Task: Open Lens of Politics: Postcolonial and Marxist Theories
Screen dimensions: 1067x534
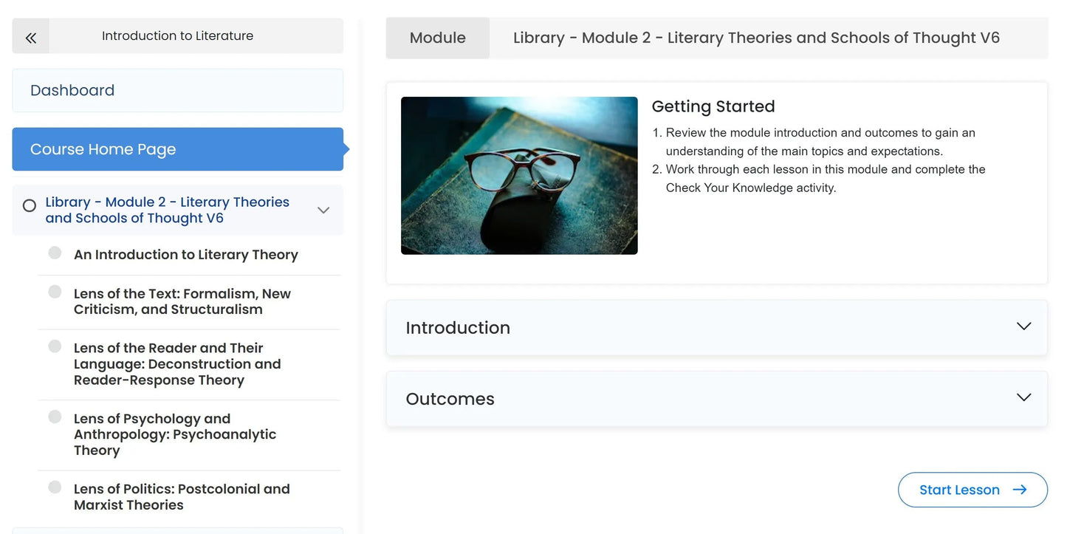Action: 182,497
